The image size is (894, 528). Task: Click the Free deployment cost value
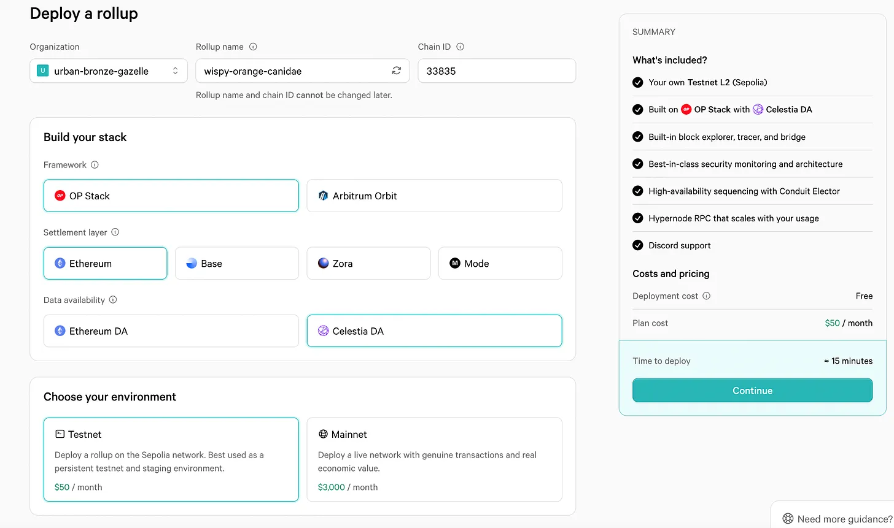point(864,296)
